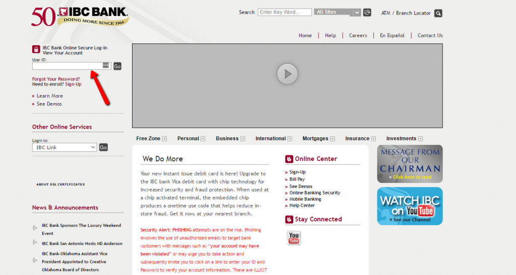
Task: Open the Free Zone menu
Action: tap(148, 138)
